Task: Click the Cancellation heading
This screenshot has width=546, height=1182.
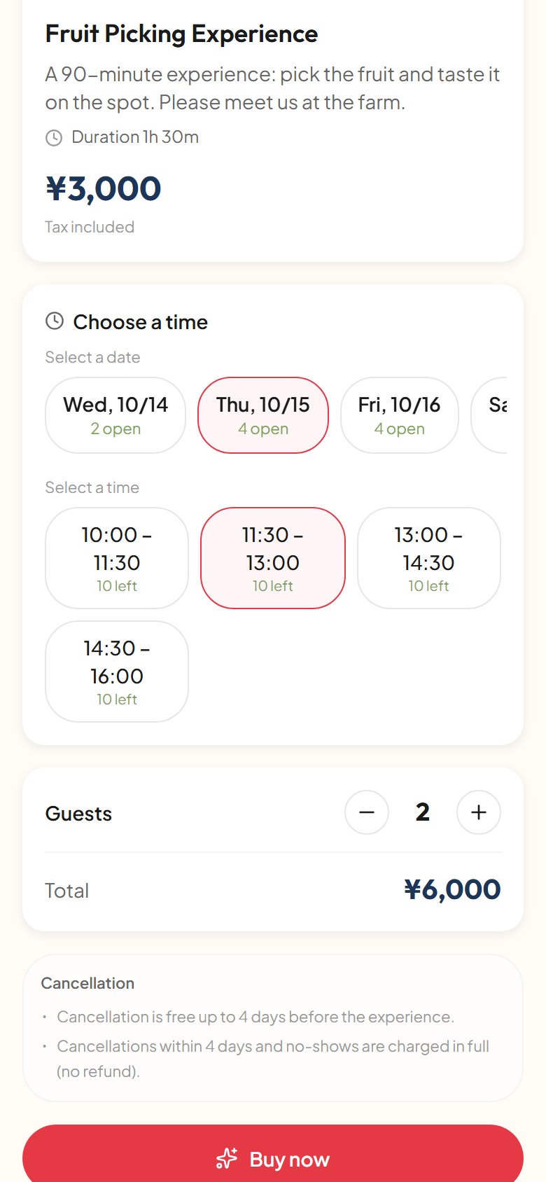Action: [x=87, y=983]
